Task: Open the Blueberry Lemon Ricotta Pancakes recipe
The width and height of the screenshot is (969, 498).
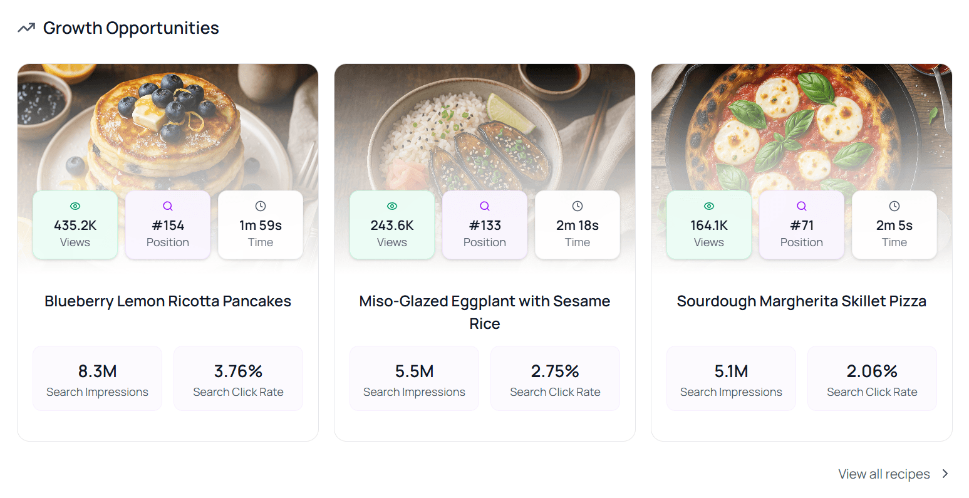Action: pos(167,301)
